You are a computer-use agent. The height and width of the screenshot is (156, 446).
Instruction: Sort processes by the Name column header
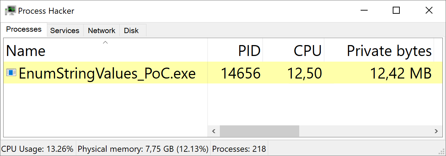tap(53, 51)
